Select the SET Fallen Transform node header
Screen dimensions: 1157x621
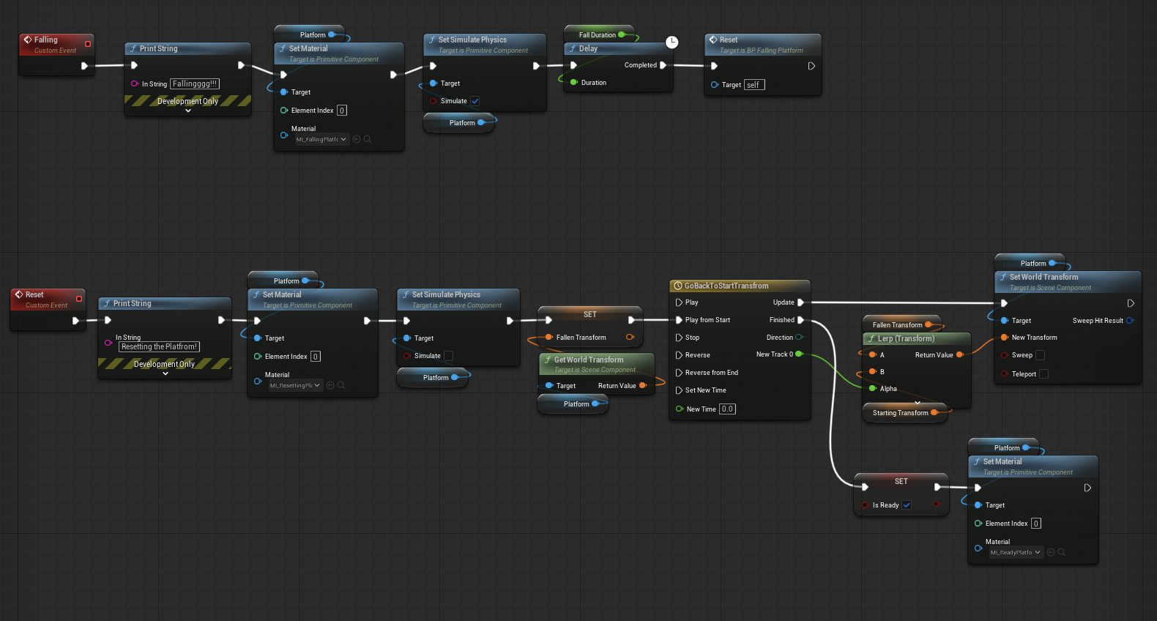pyautogui.click(x=590, y=315)
